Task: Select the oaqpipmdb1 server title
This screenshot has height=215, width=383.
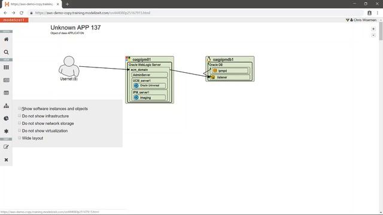Action: tap(223, 59)
